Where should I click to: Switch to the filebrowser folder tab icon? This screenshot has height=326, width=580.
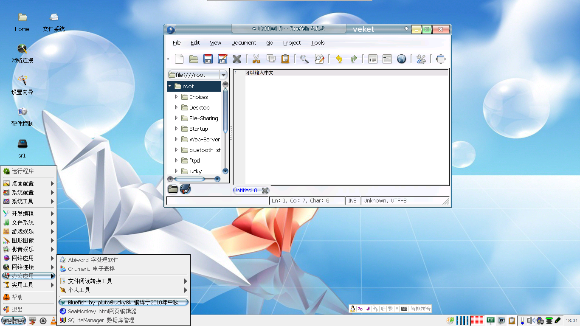pos(173,189)
